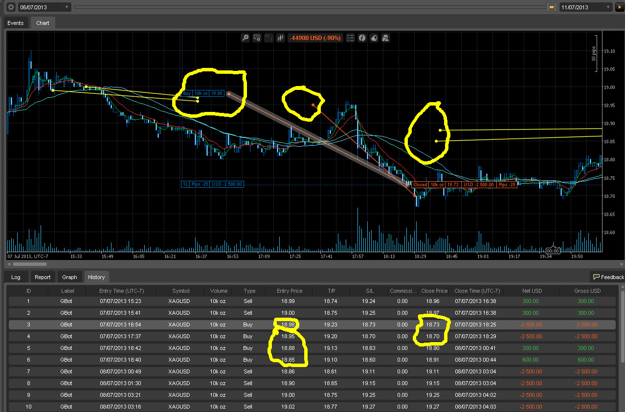This screenshot has width=625, height=412.
Task: Click the 'Closed 10k oz 18.73' position label
Action: tap(465, 185)
